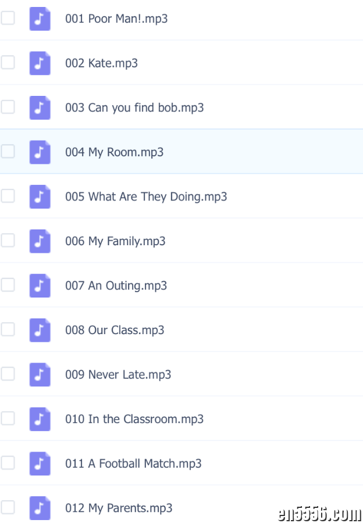Click audio icon for 010 In the Classroom.mp3
The width and height of the screenshot is (363, 523).
pyautogui.click(x=40, y=419)
